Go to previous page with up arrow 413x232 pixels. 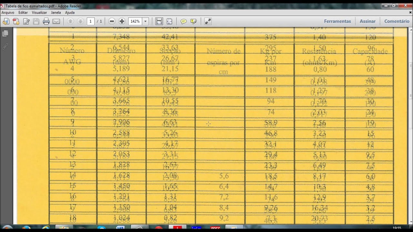pyautogui.click(x=70, y=21)
